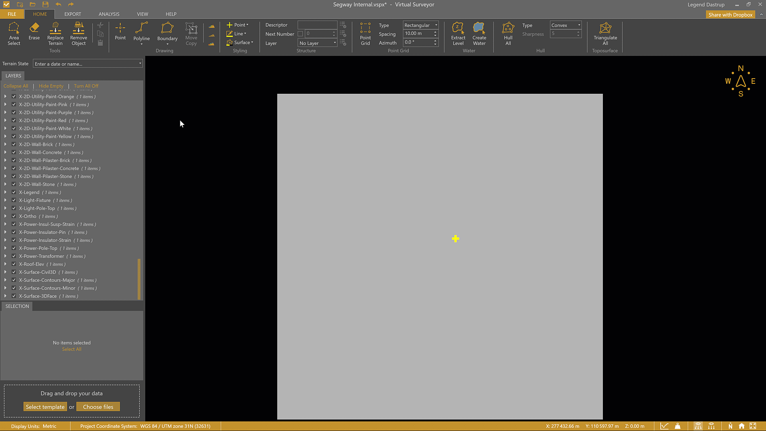The image size is (766, 431).
Task: Start the Polyline drawing tool
Action: 141,31
